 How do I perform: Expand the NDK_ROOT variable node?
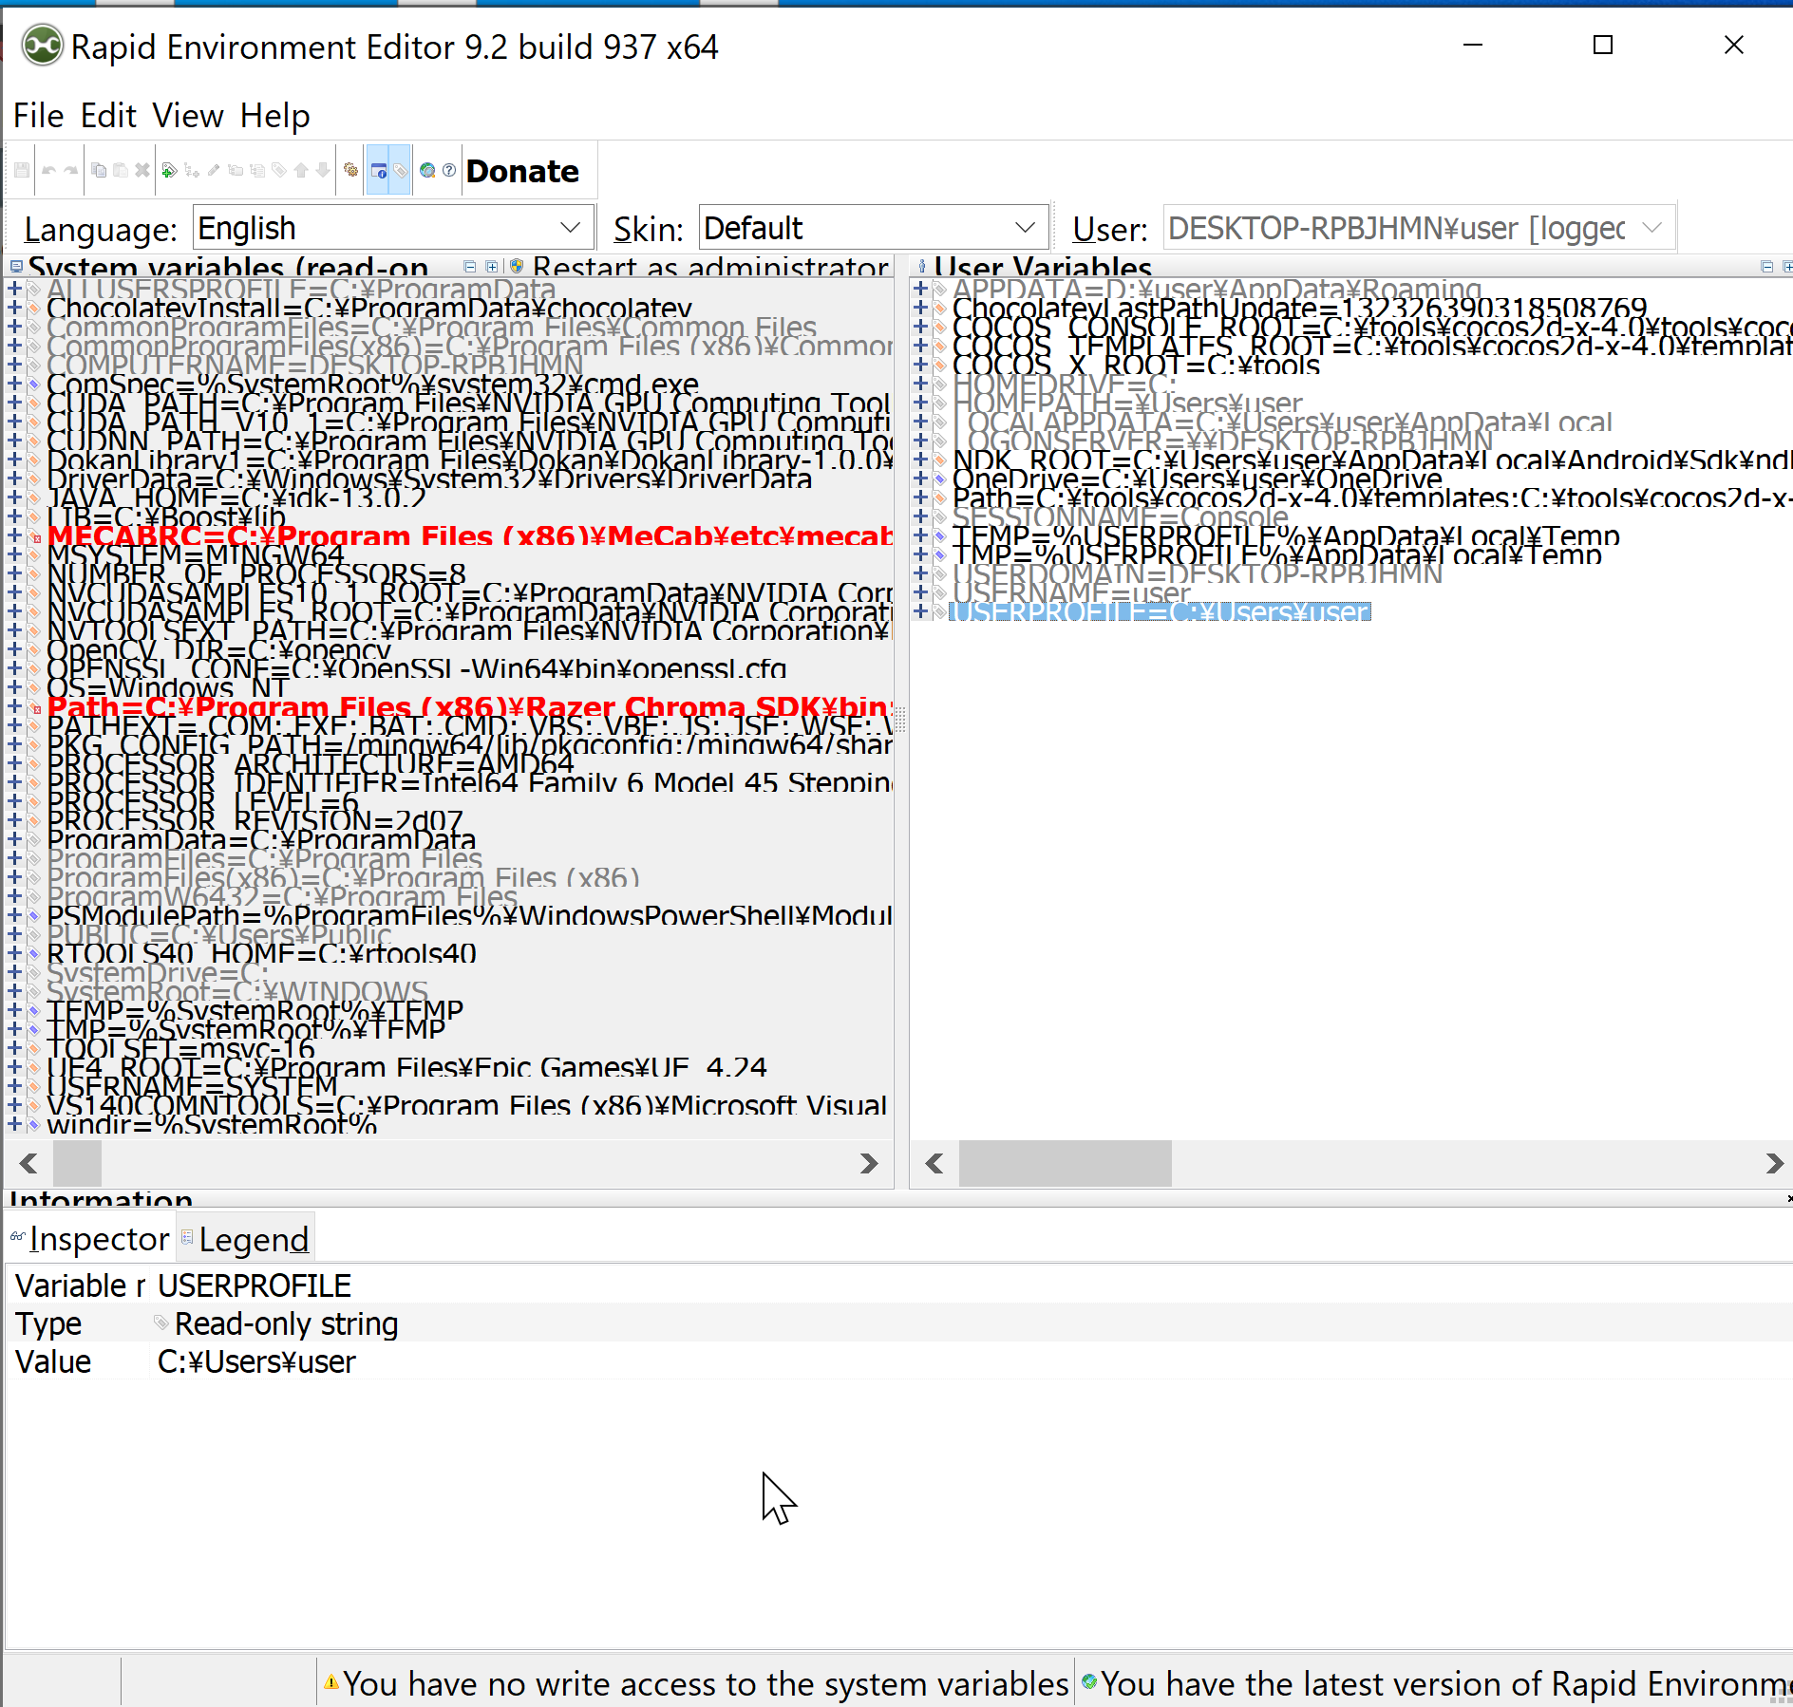tap(920, 460)
